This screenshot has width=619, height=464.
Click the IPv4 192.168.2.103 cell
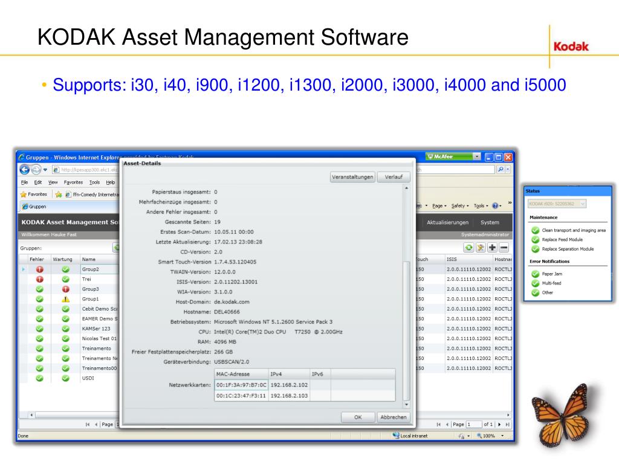coord(289,395)
